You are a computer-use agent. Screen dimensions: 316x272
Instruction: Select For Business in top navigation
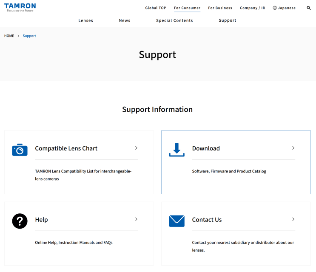[x=220, y=8]
